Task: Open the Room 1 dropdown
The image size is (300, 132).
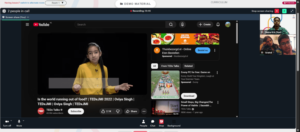Action: click(x=56, y=3)
